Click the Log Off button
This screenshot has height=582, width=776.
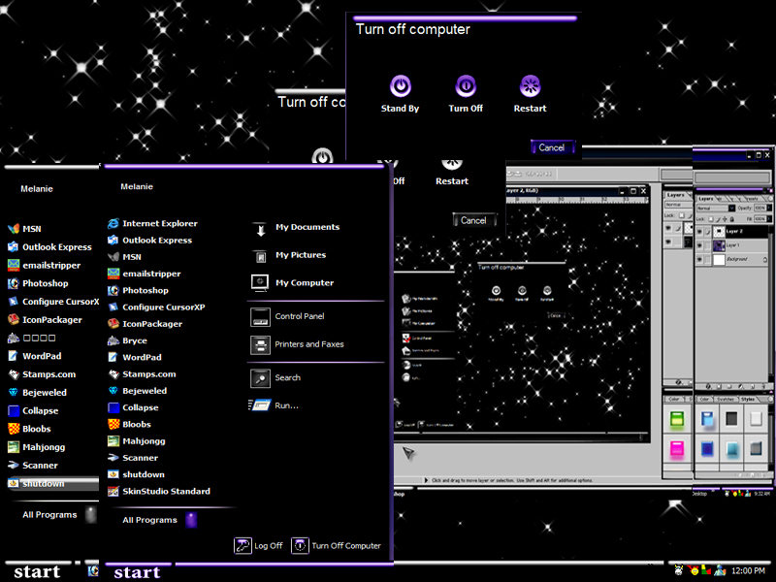tap(258, 546)
